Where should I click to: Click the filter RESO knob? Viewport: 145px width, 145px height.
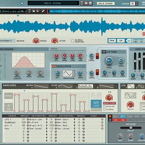tap(121, 61)
